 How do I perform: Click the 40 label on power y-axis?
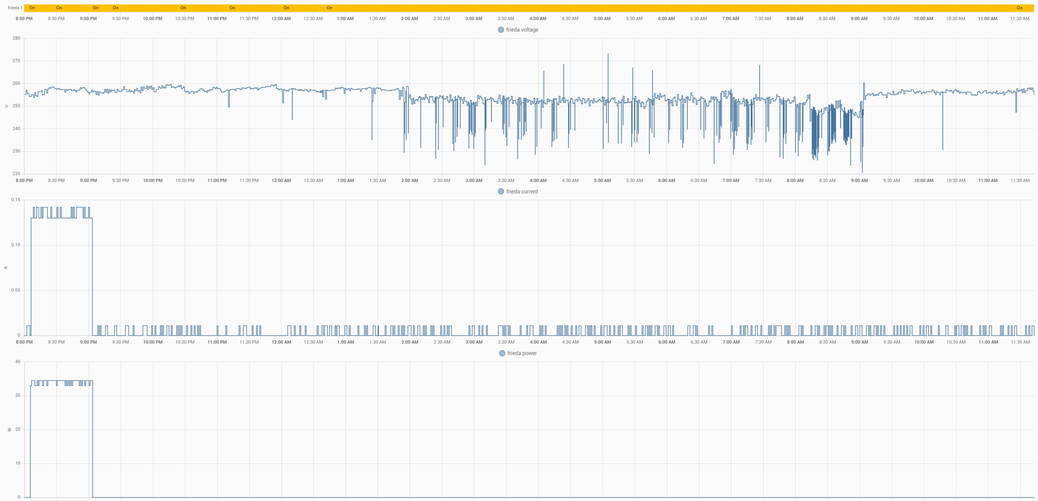(18, 362)
